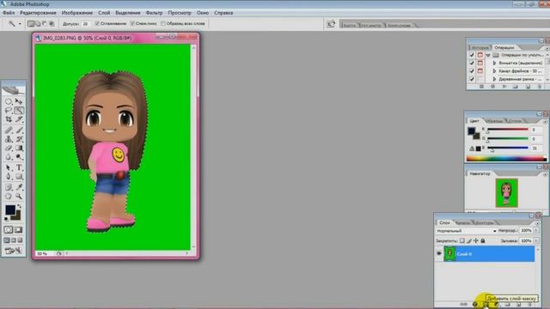The height and width of the screenshot is (309, 550).
Task: Click Create new layer icon in Layers panel
Action: [x=519, y=305]
